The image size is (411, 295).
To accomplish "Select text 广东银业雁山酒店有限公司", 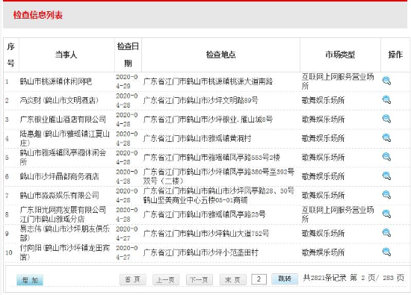I will coord(63,119).
